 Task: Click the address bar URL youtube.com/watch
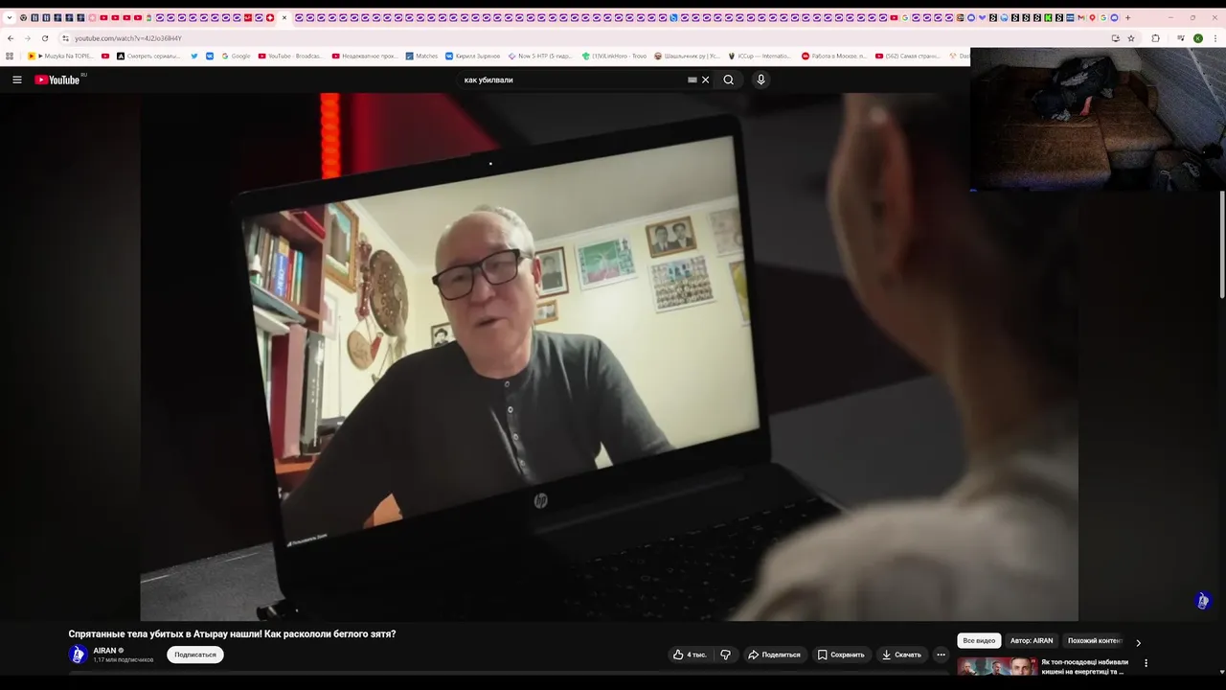pyautogui.click(x=128, y=38)
